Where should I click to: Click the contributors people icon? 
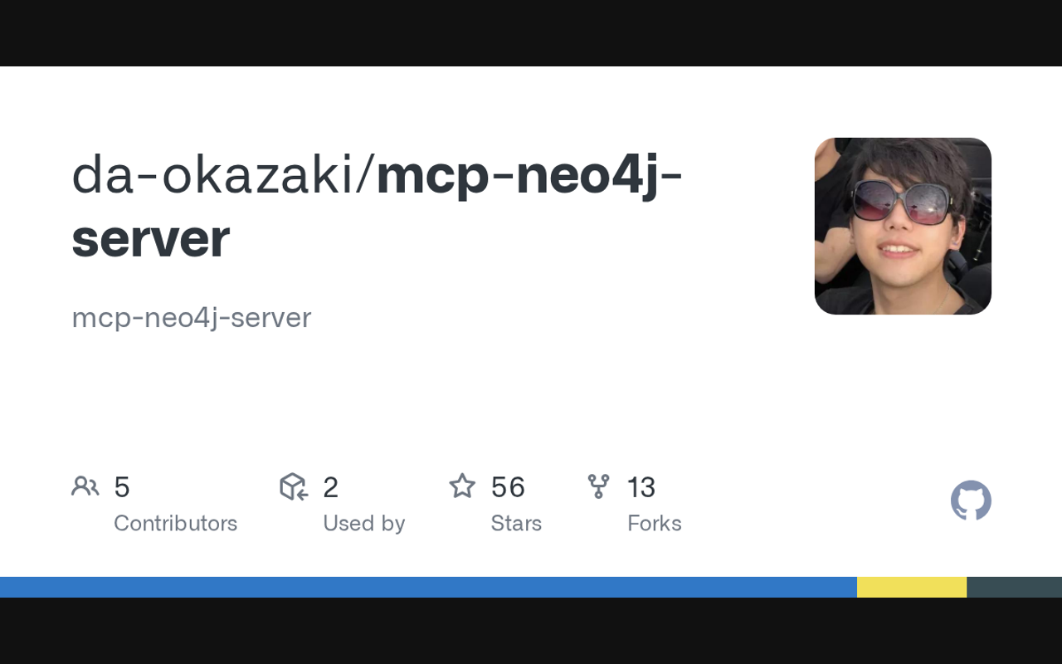pos(85,486)
